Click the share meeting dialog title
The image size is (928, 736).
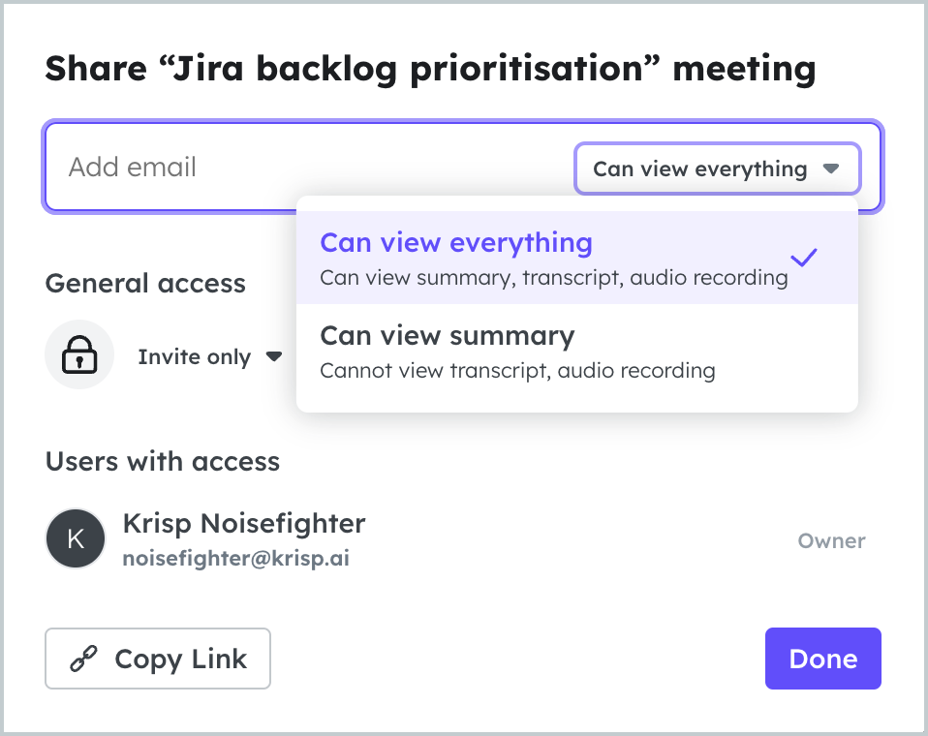point(430,68)
